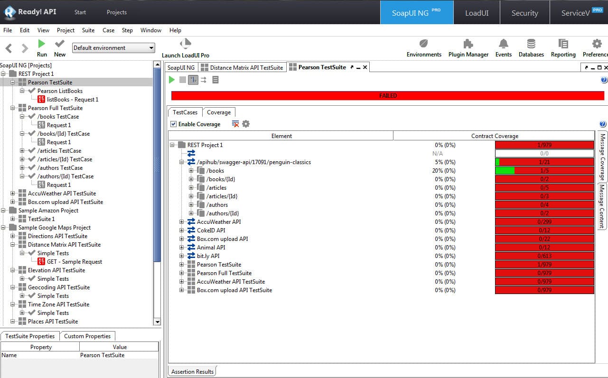Open Reporting
Screen dimensions: 608x378
563,48
